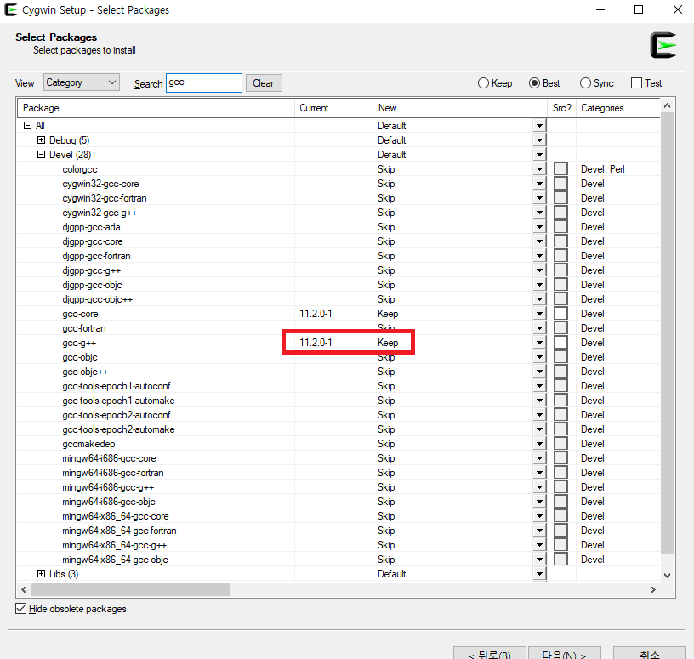Collapse the All tree node
The image size is (694, 659).
click(27, 126)
